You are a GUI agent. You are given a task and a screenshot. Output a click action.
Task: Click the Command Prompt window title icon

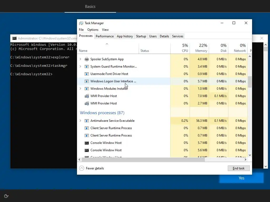(15, 38)
